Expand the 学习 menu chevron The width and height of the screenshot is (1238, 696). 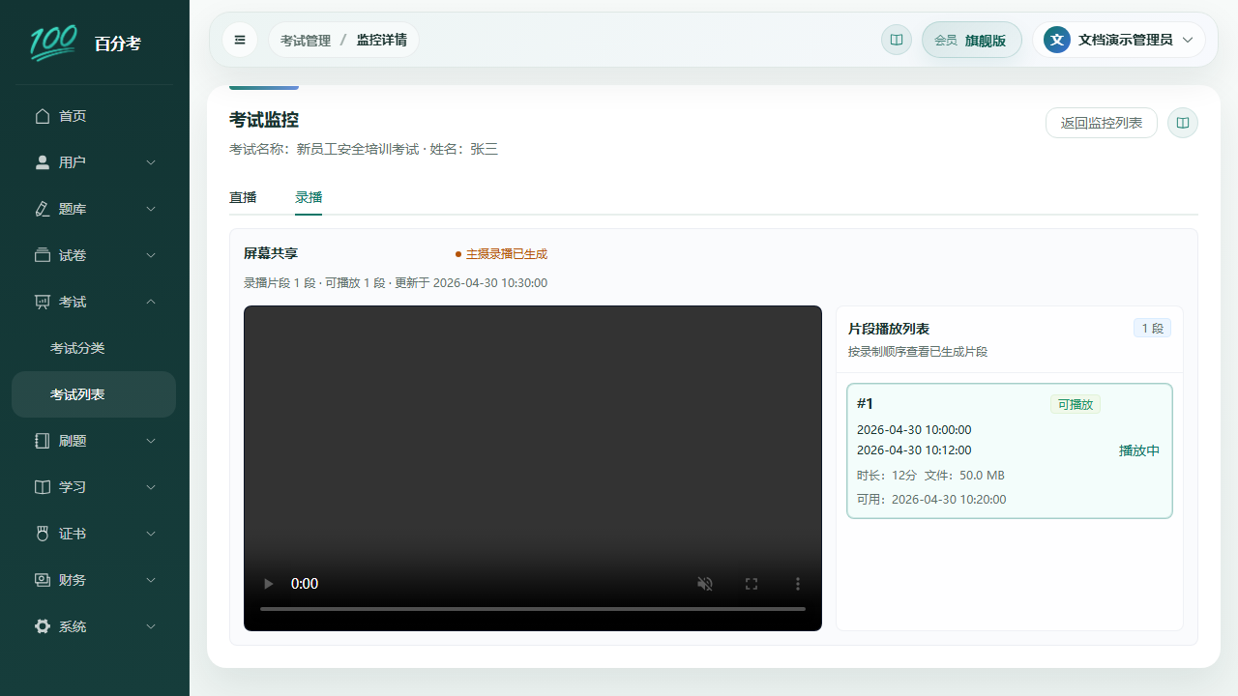click(x=151, y=487)
